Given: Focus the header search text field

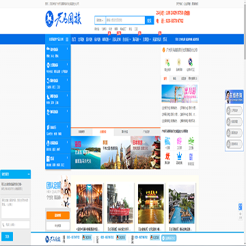Looking at the screenshot, I should 125,20.
